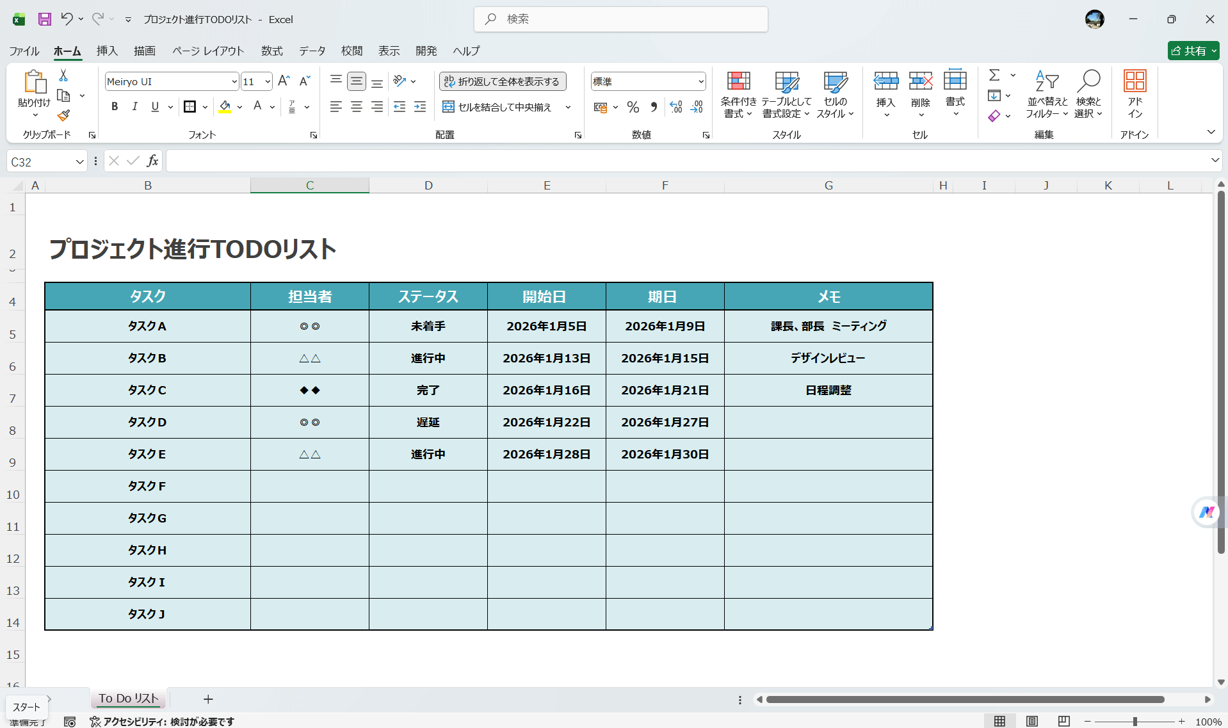1228x728 pixels.
Task: Open the 標準 number format dropdown
Action: [x=700, y=82]
